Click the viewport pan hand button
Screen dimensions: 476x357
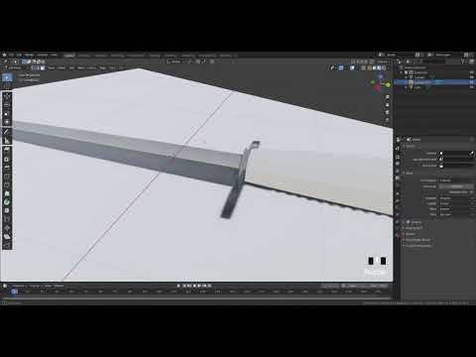tap(388, 105)
